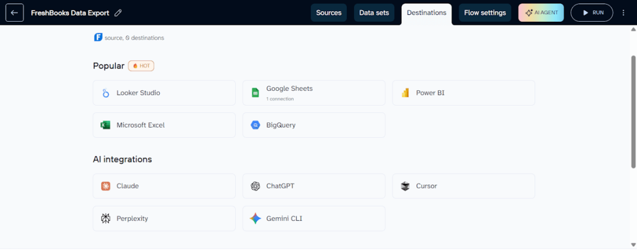This screenshot has height=250, width=637.
Task: Select ChatGPT AI integration card
Action: coord(314,187)
